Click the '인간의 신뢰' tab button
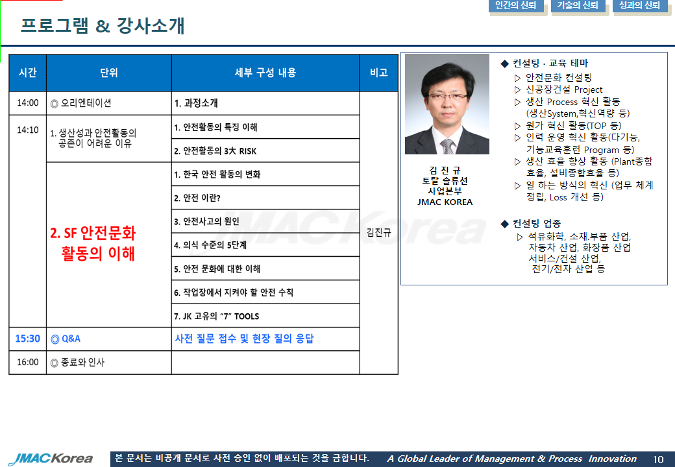 pyautogui.click(x=516, y=6)
